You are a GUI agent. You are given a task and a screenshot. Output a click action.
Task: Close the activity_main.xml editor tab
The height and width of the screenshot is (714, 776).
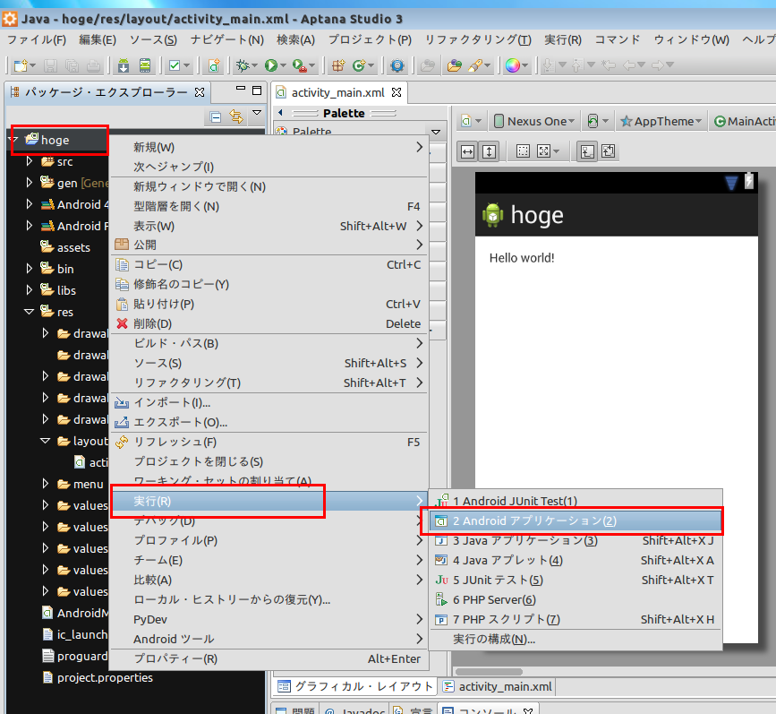397,92
